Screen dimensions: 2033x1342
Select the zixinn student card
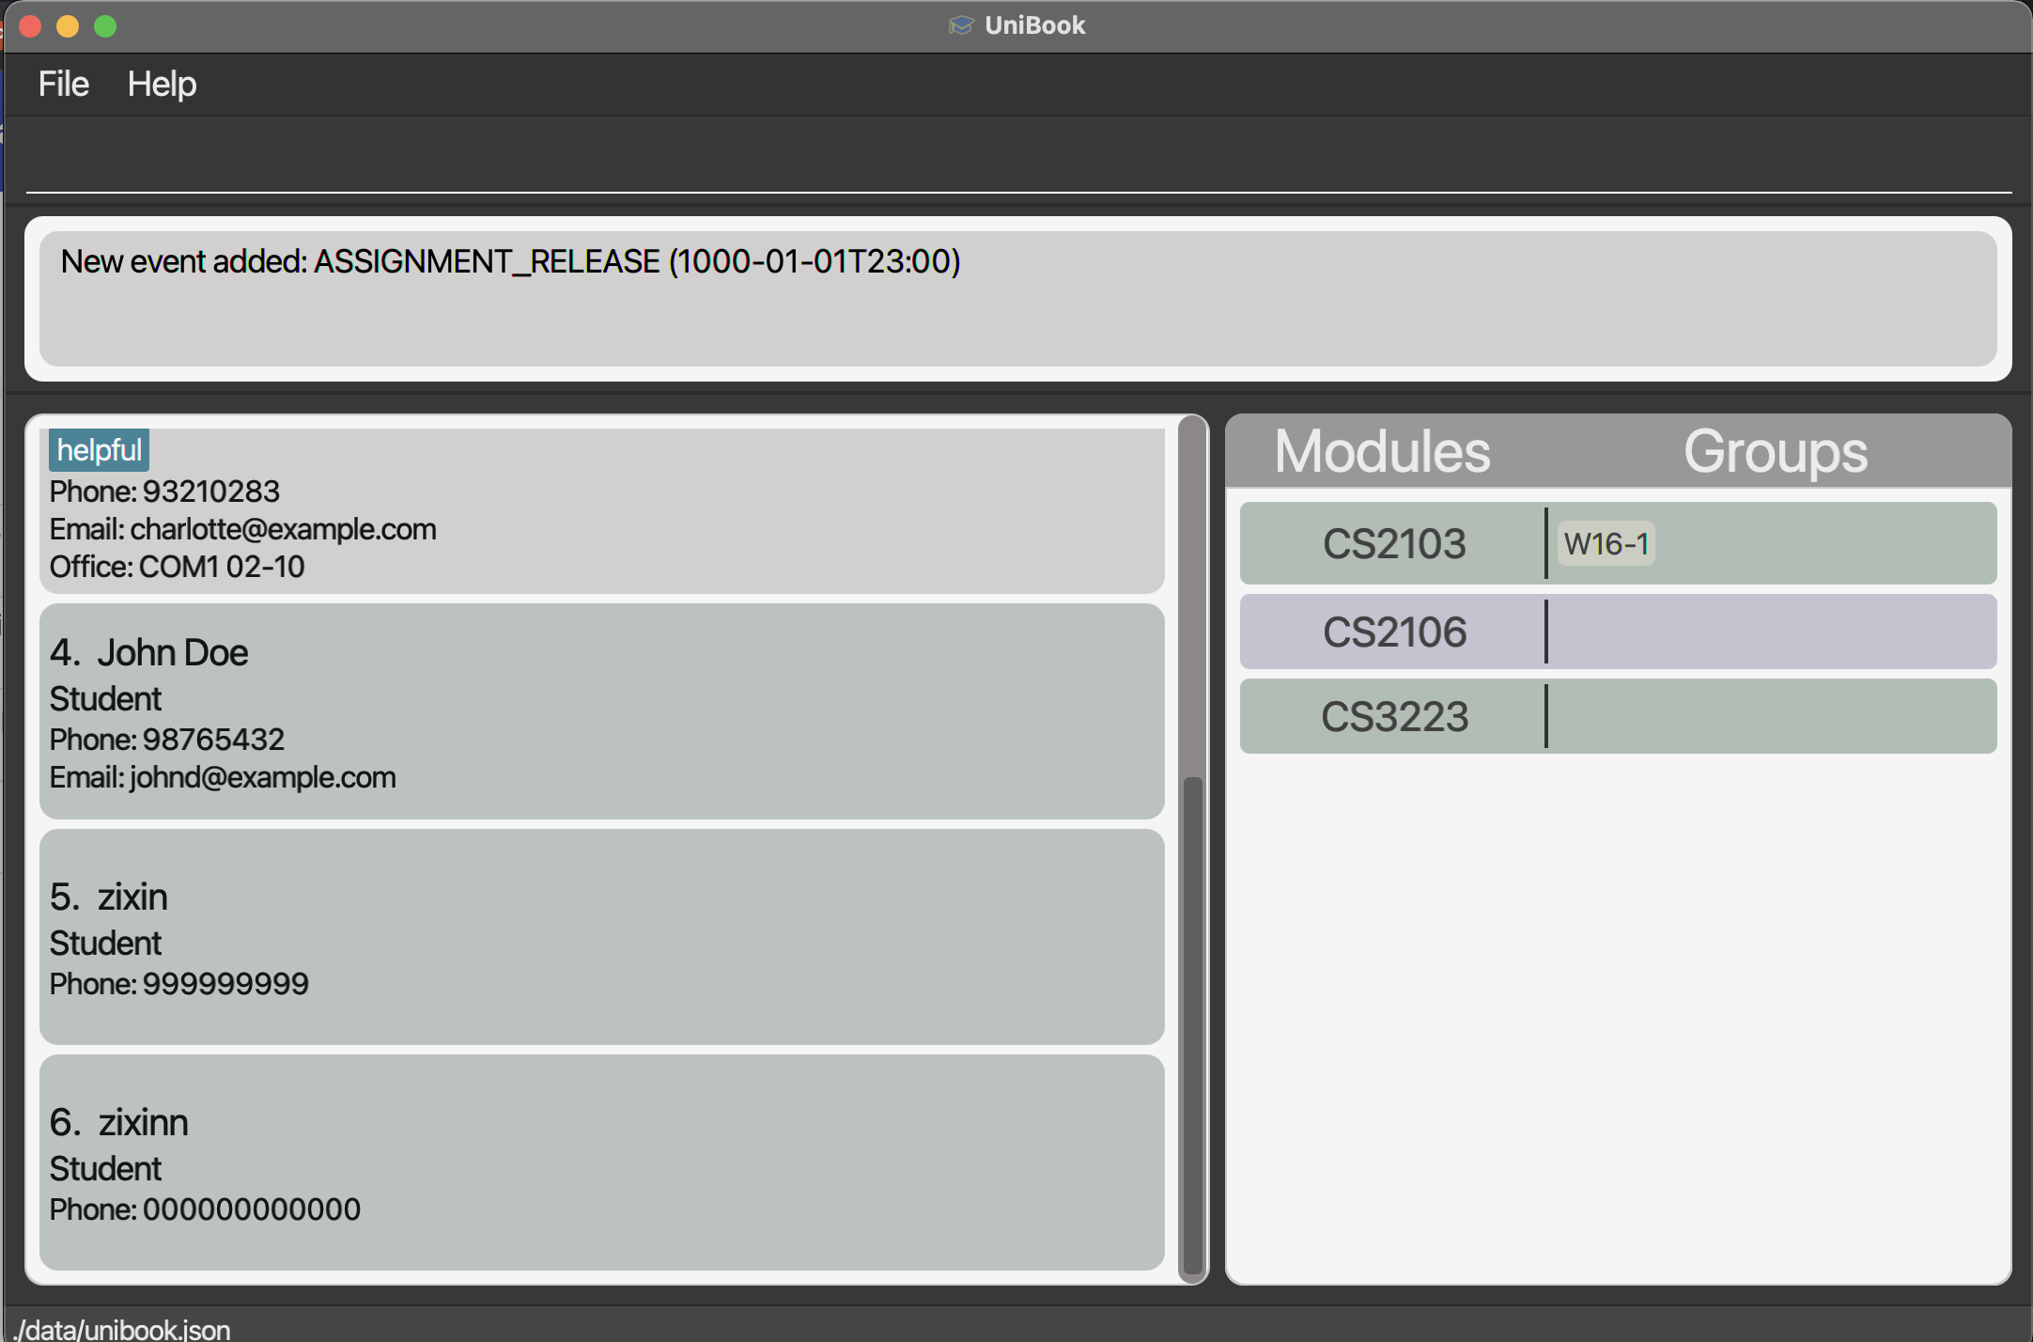[x=601, y=1163]
